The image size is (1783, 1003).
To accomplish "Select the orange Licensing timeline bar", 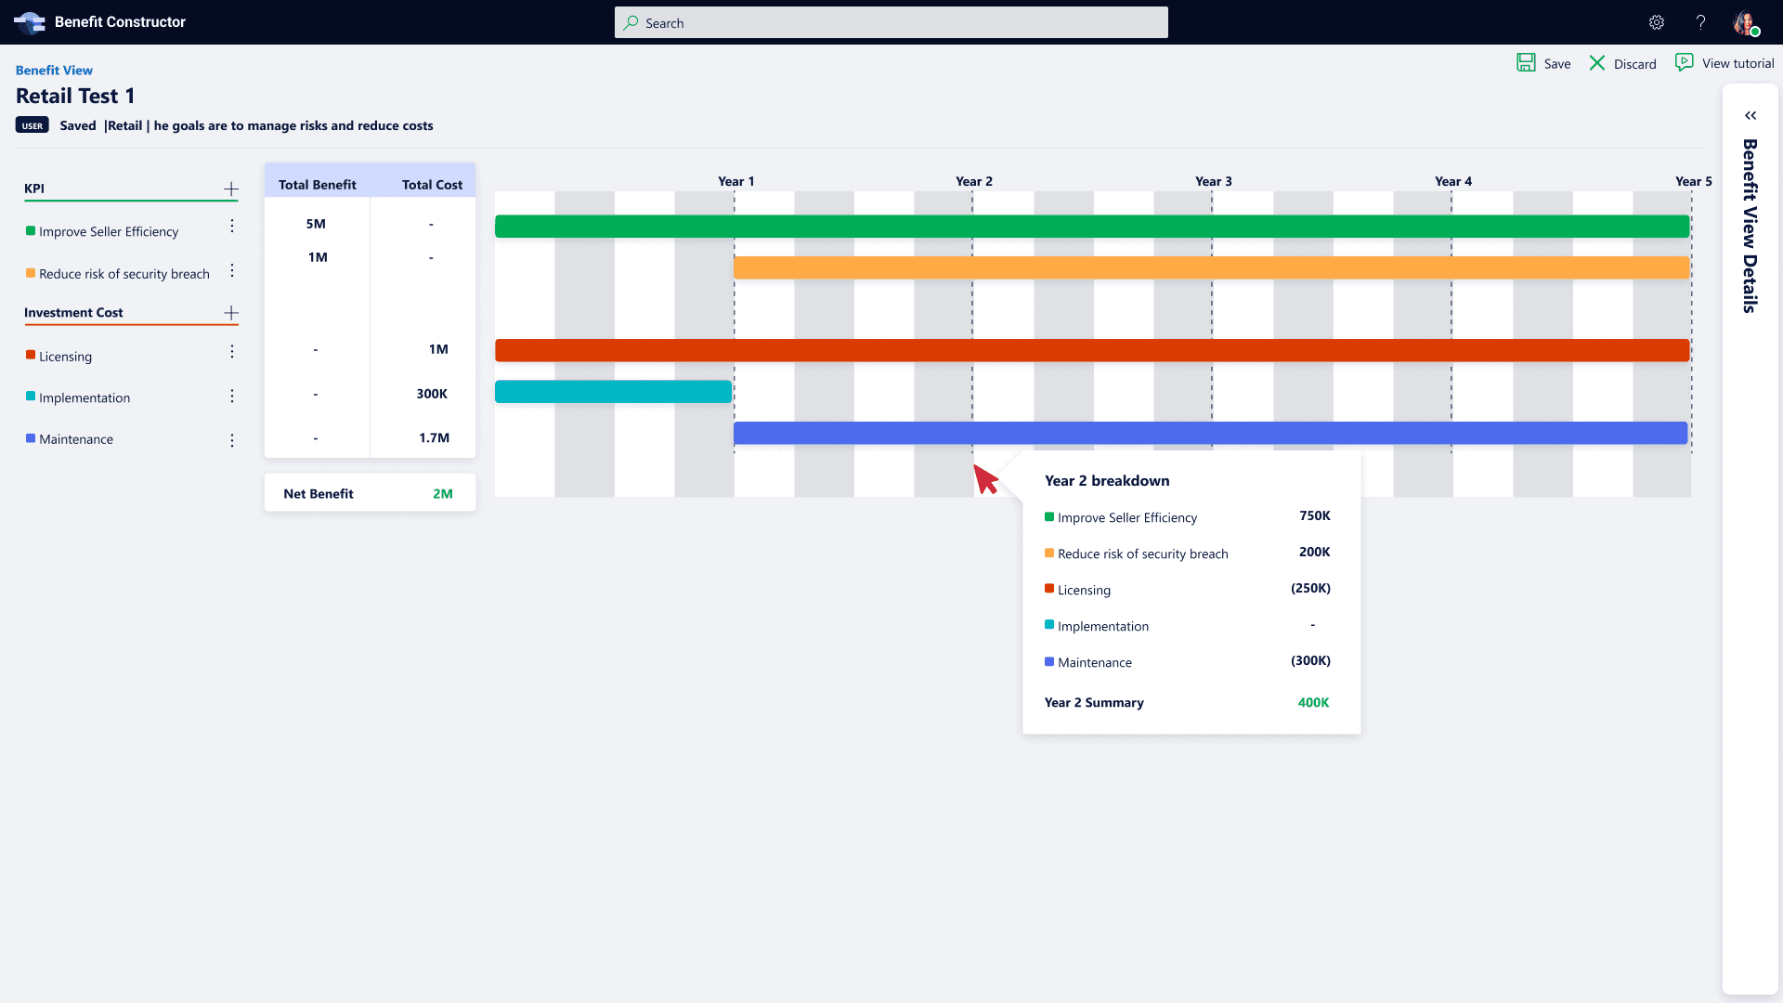I will pyautogui.click(x=1091, y=350).
